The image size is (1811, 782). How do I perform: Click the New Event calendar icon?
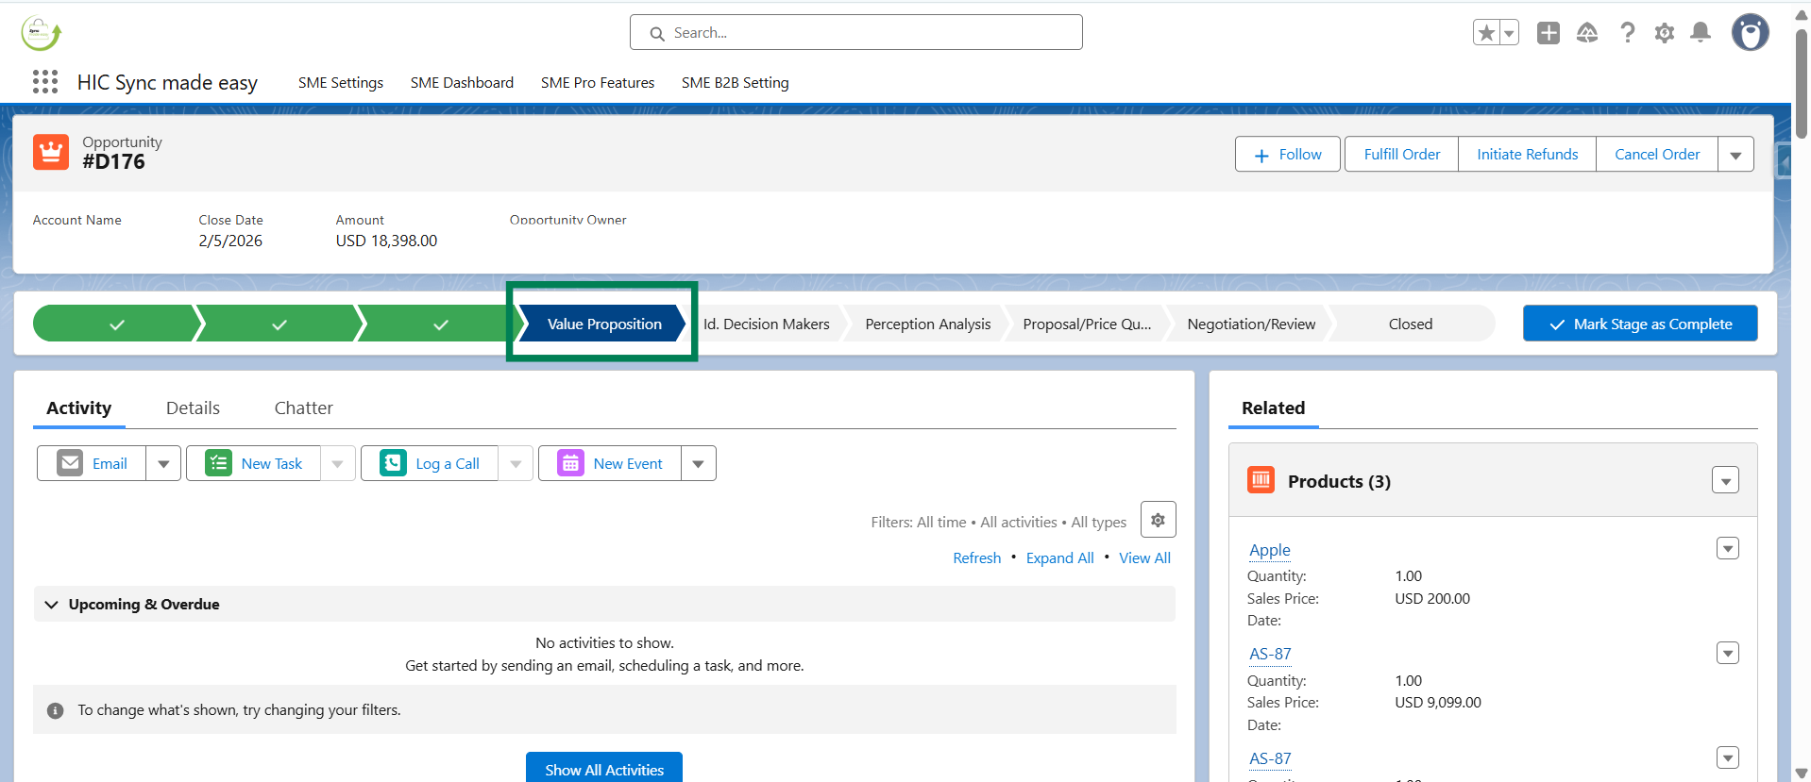(x=570, y=463)
